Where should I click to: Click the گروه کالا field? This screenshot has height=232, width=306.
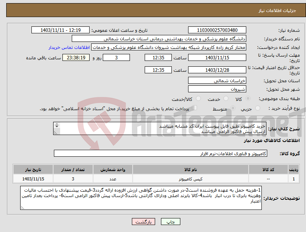[161, 154]
